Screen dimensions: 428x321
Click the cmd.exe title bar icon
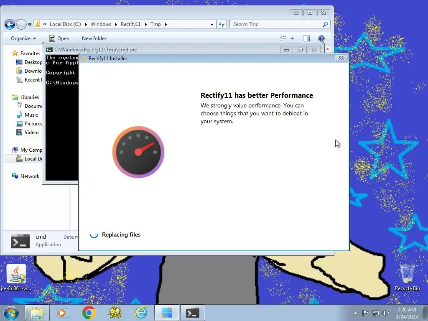[x=49, y=49]
